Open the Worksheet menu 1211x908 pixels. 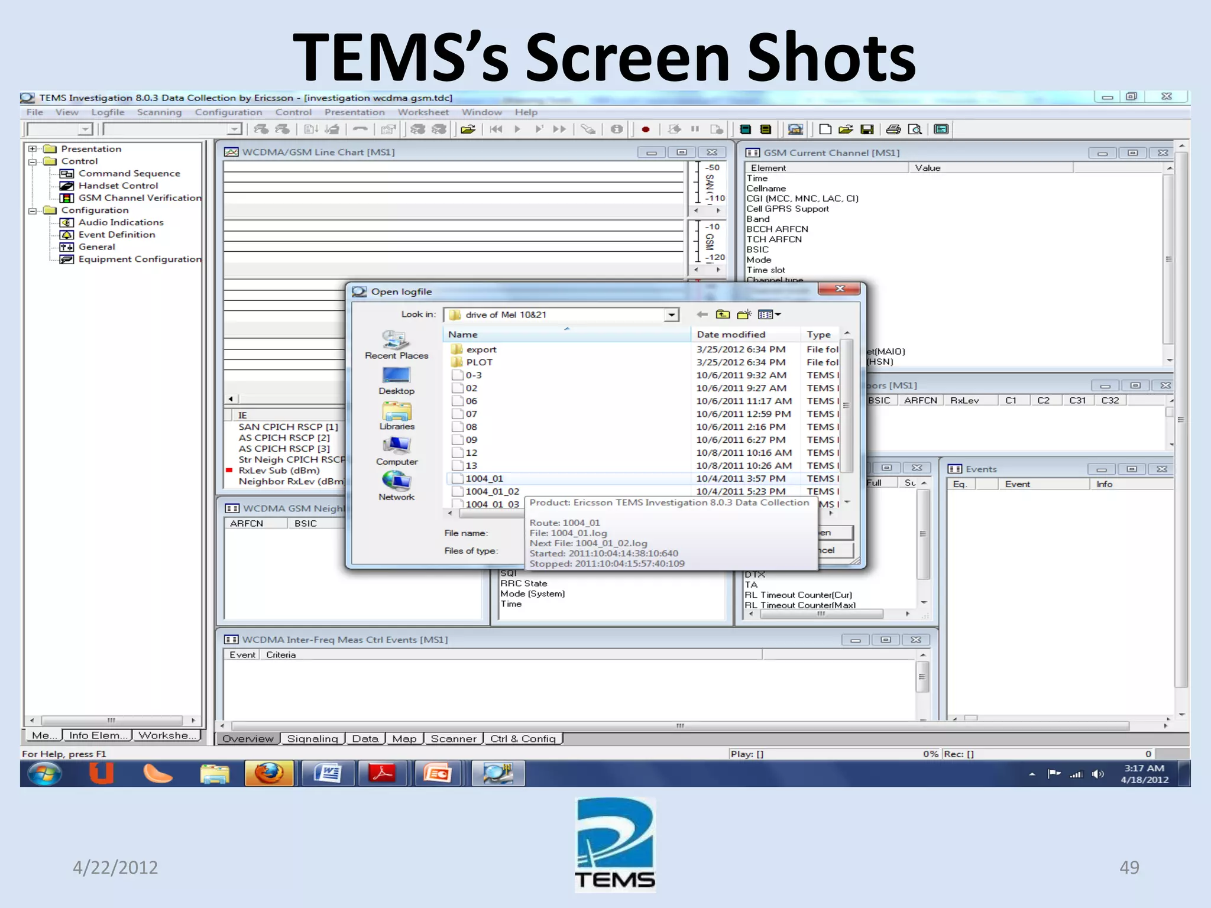point(423,112)
